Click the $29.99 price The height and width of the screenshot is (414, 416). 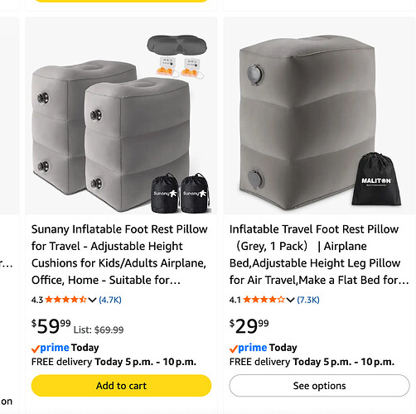click(x=249, y=326)
